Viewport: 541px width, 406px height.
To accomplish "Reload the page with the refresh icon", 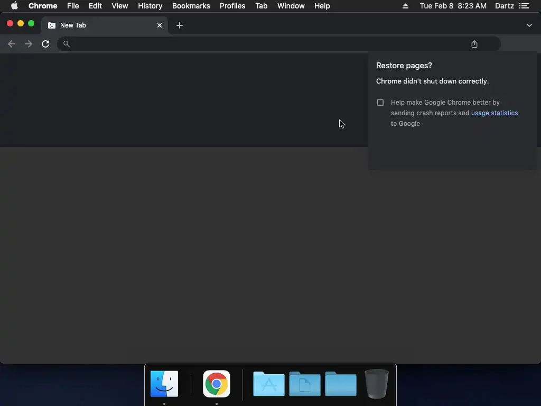I will click(45, 44).
